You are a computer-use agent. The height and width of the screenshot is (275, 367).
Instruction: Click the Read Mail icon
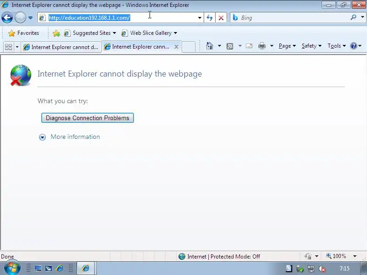249,46
